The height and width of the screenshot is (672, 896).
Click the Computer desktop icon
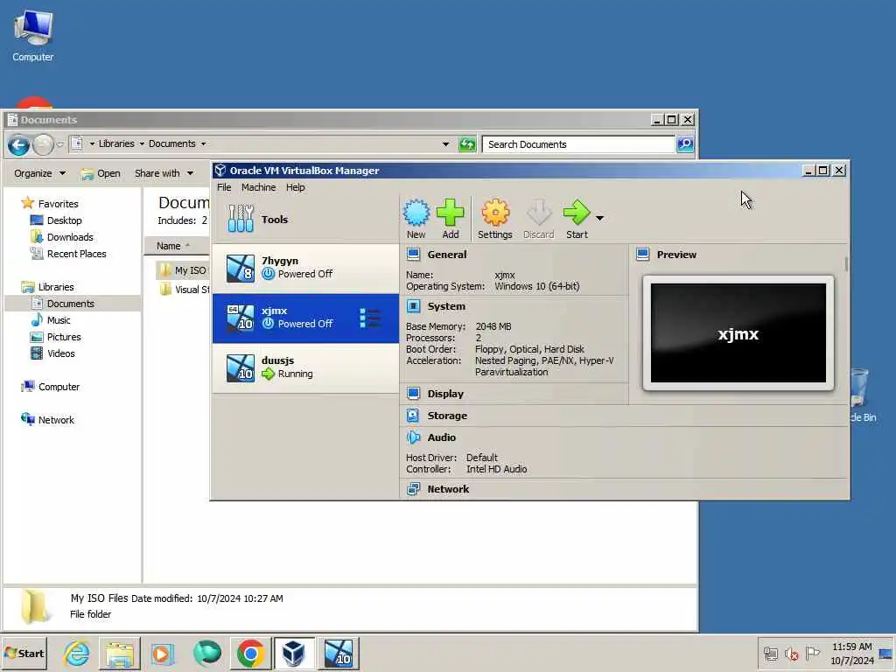pyautogui.click(x=33, y=35)
